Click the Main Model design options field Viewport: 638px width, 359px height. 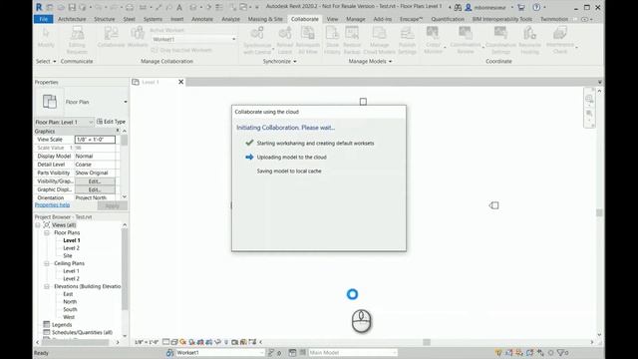(x=352, y=353)
